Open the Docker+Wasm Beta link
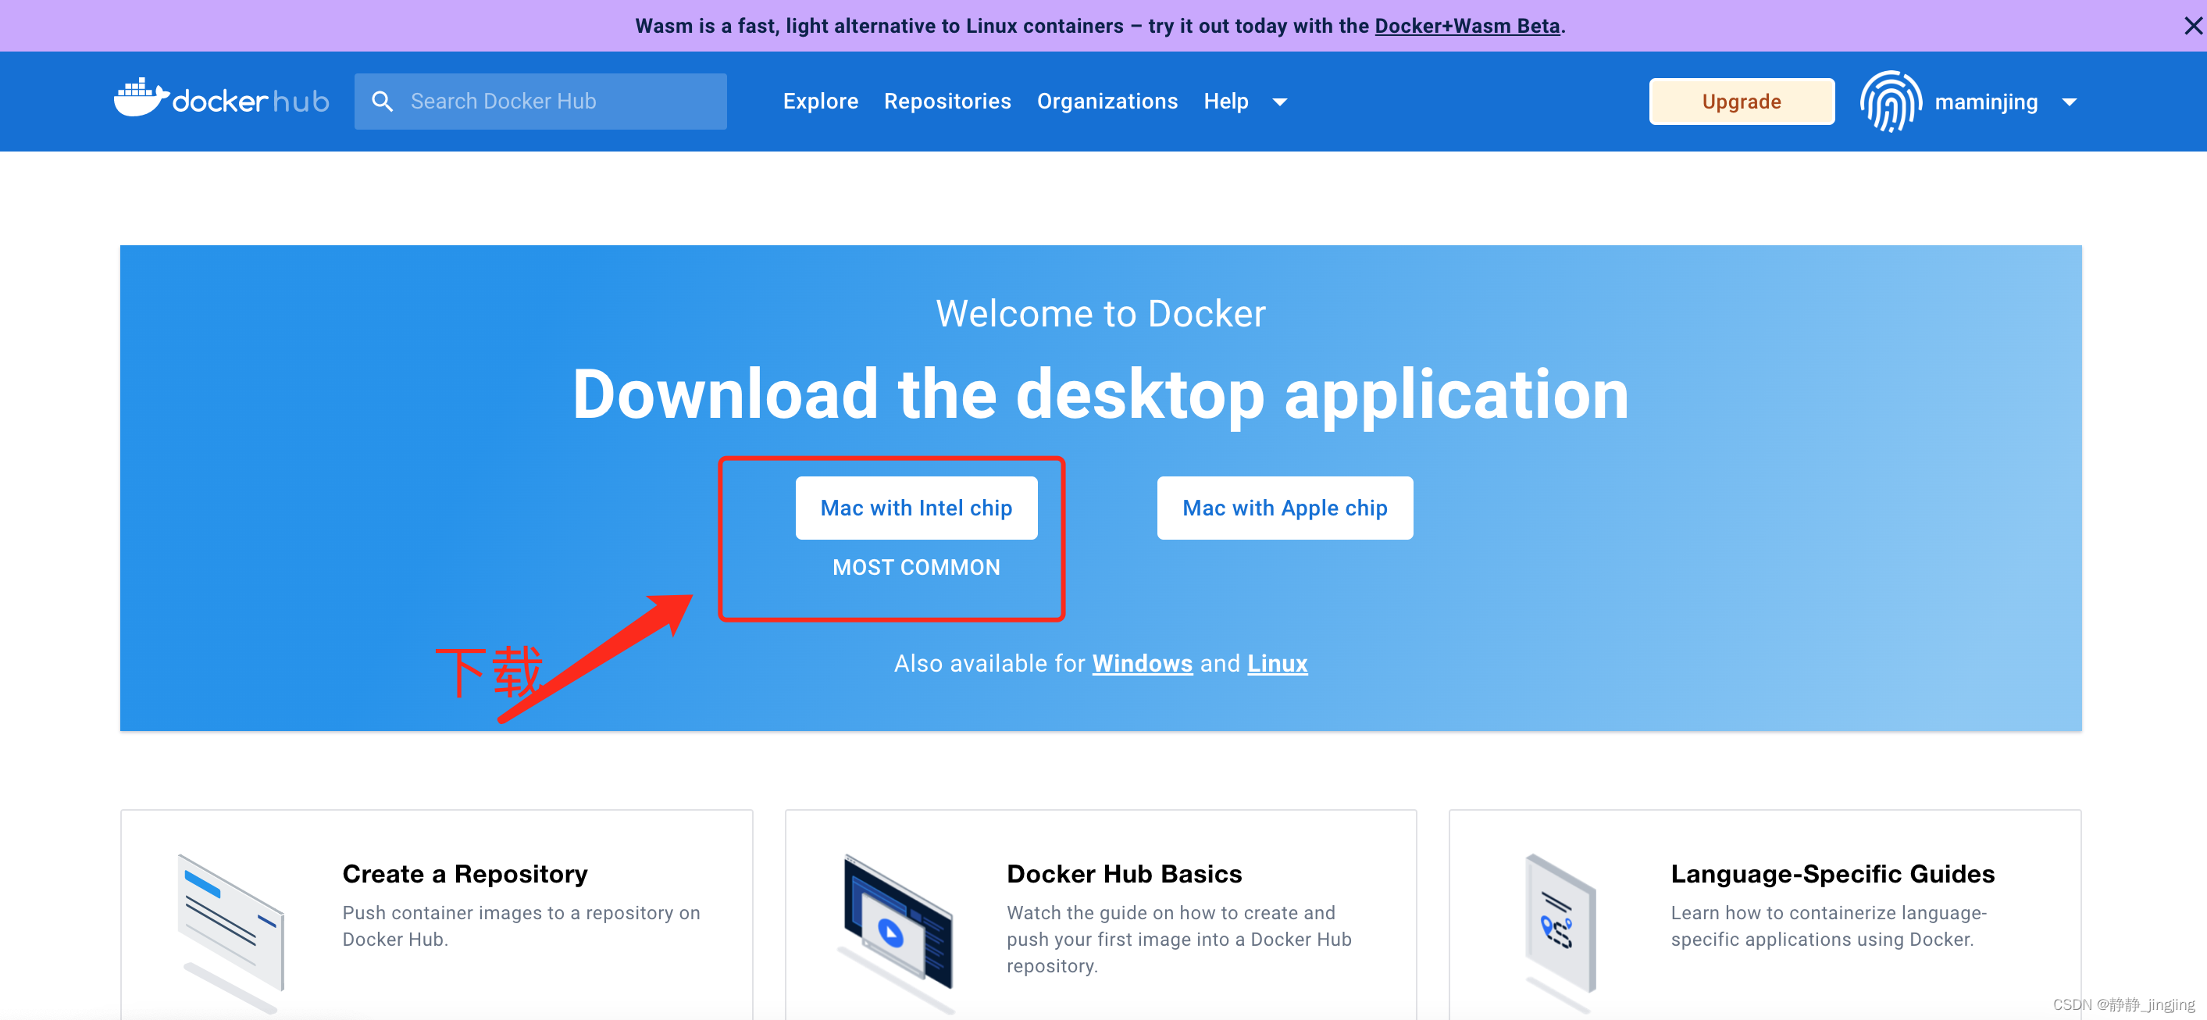Screen dimensions: 2207x1020 pyautogui.click(x=1467, y=26)
